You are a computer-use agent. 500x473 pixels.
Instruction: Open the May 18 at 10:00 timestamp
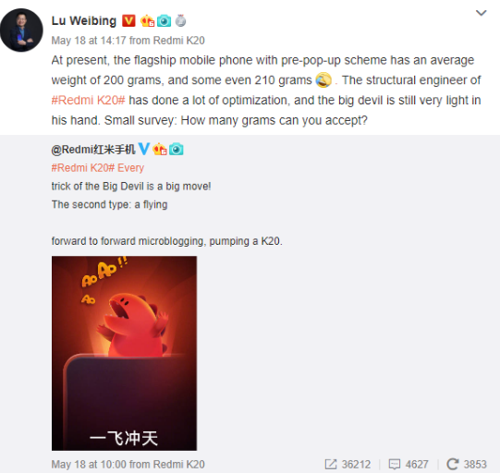89,464
